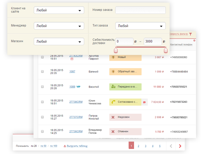Click the lightbulb icon in 'Обратный зво...' status
The height and width of the screenshot is (154, 203).
click(x=113, y=71)
